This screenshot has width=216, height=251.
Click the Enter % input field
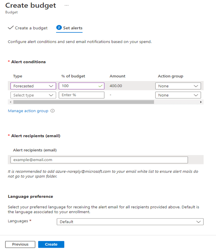click(x=81, y=95)
